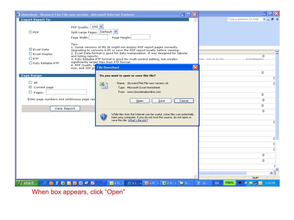
Task: Select the Current page option
Action: tap(30, 87)
